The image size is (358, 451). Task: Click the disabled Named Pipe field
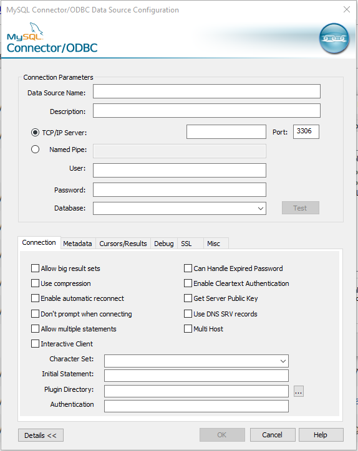[180, 151]
